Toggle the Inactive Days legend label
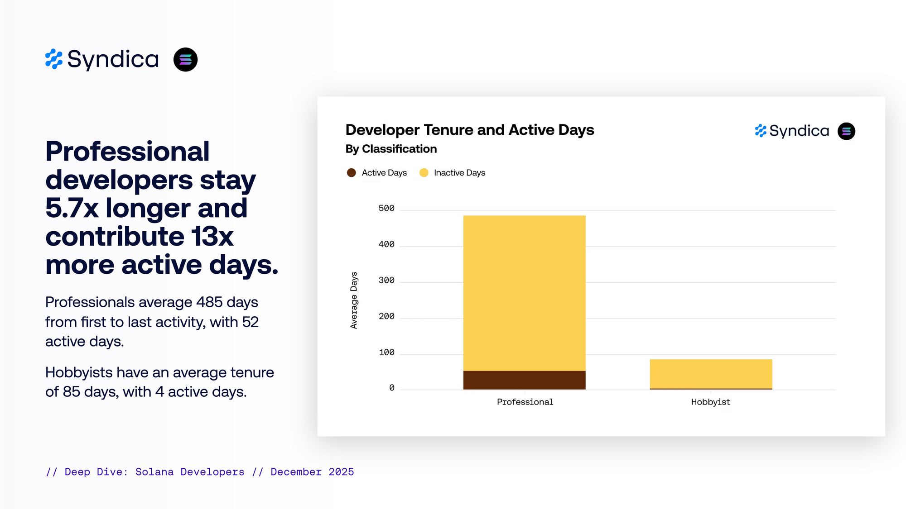The height and width of the screenshot is (509, 906). pos(459,173)
